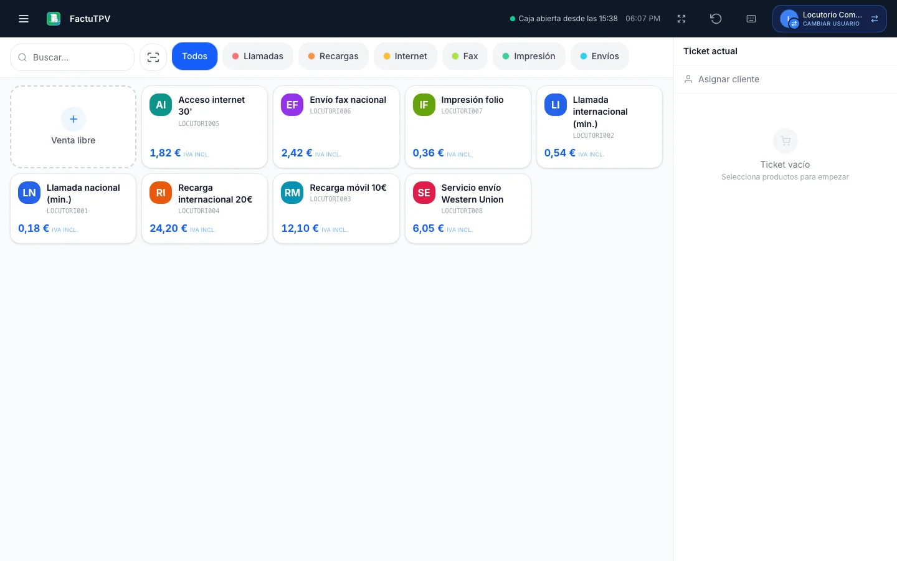Screen dimensions: 897x561
Task: Click the Venta libre card
Action: tap(74, 127)
